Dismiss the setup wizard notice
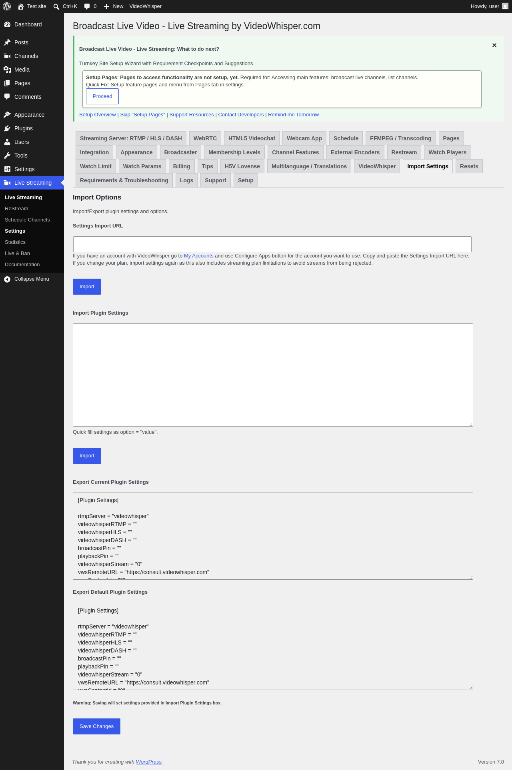 click(x=494, y=45)
